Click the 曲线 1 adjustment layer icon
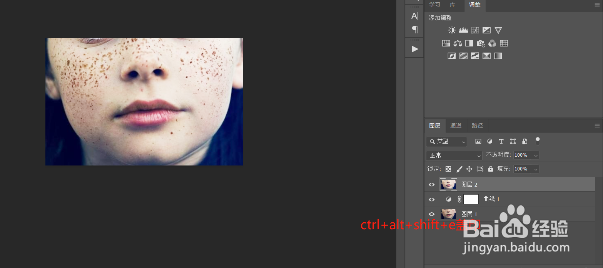This screenshot has width=603, height=268. click(449, 199)
